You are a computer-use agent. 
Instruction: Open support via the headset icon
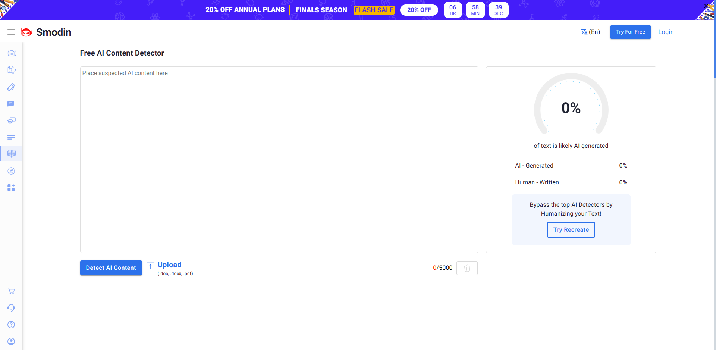(11, 308)
